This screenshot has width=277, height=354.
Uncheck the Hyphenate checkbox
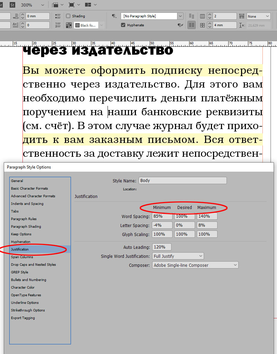click(123, 25)
